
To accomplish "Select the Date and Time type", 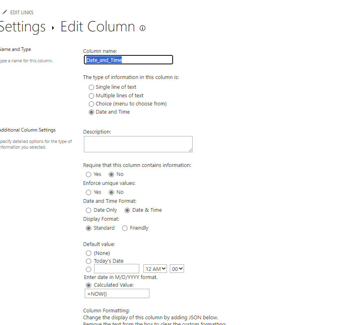I will point(91,112).
